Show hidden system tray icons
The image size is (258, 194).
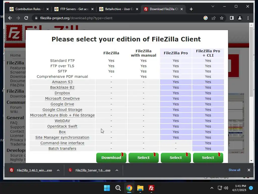[x=212, y=188]
